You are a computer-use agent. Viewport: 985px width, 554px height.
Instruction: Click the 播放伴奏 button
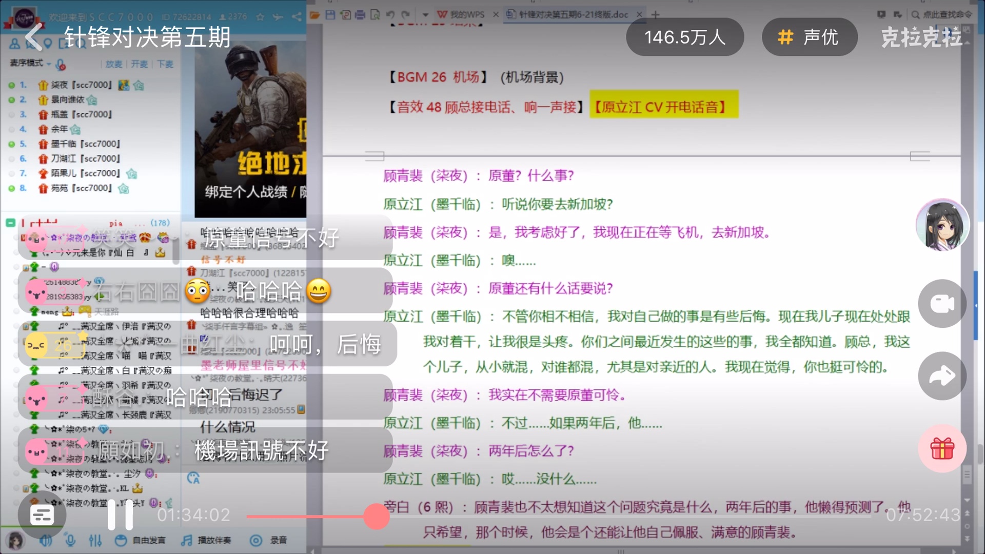point(206,540)
